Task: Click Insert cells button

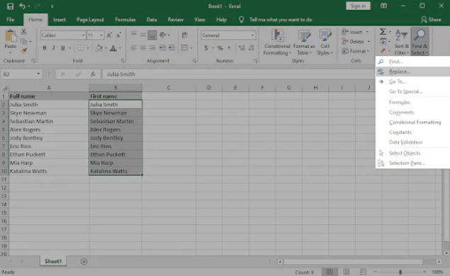Action: coord(355,32)
